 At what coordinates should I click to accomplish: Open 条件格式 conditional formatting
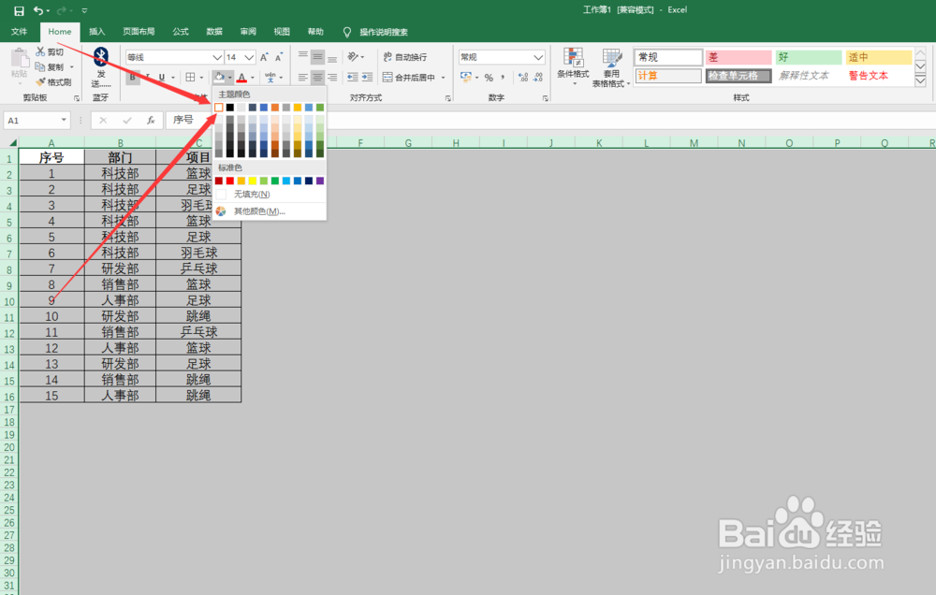573,66
